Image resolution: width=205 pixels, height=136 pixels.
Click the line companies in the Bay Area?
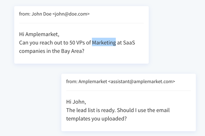[52, 51]
